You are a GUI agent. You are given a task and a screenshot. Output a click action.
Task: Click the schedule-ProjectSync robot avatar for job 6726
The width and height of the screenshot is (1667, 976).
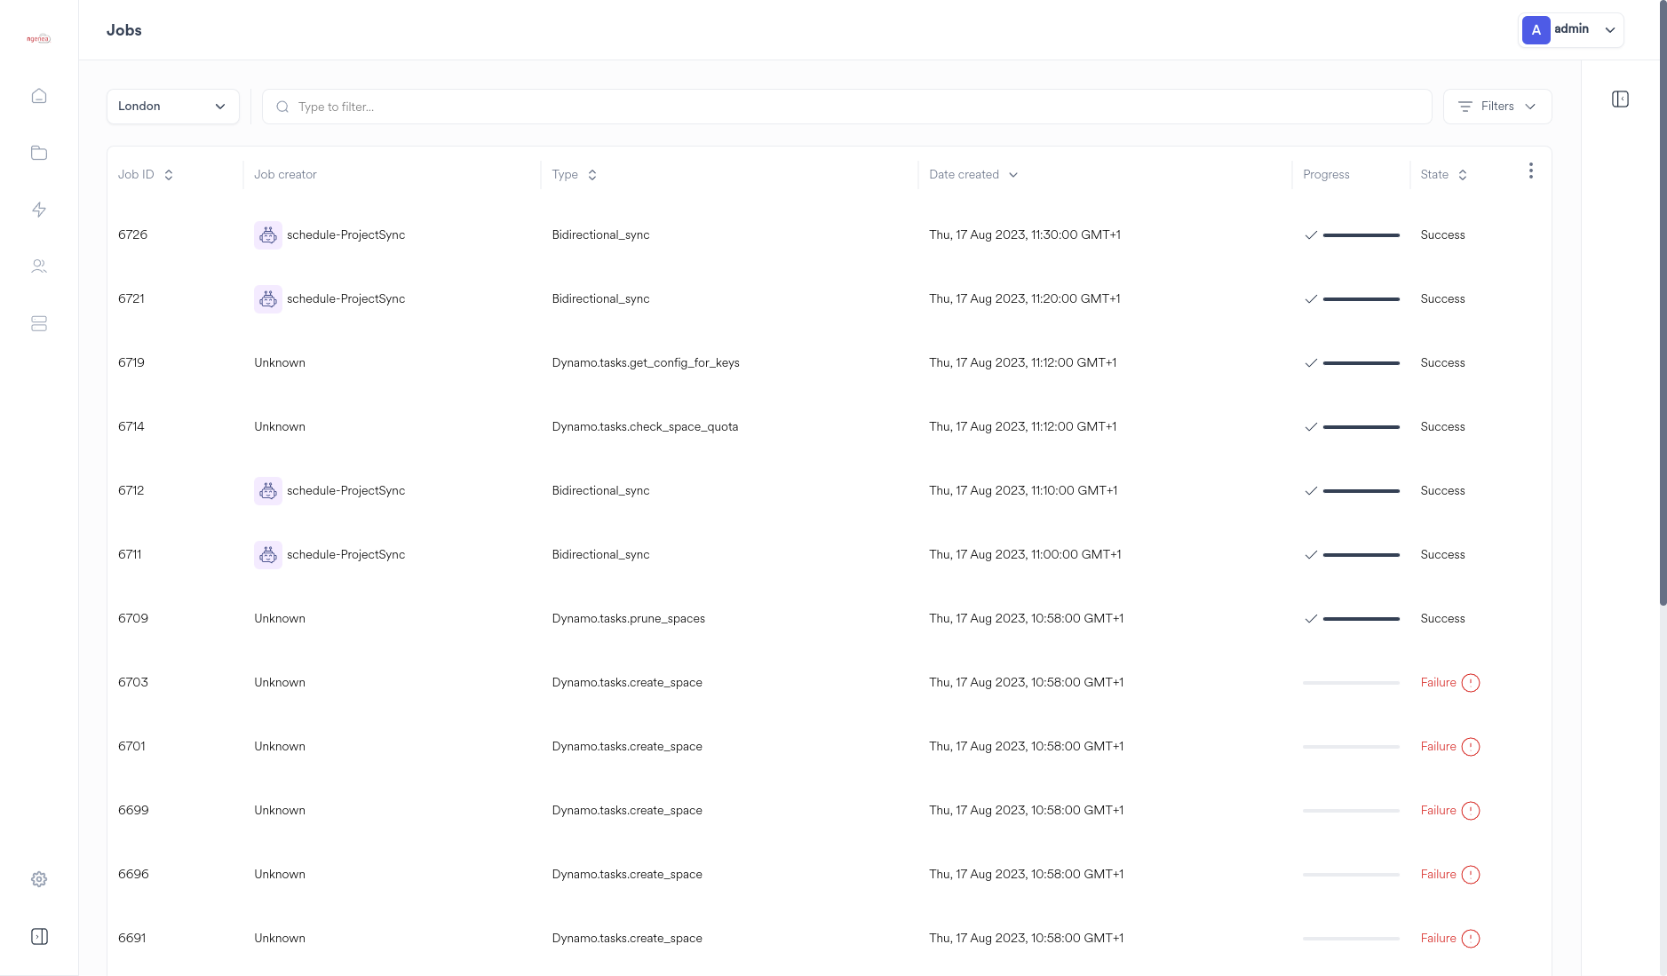coord(267,234)
